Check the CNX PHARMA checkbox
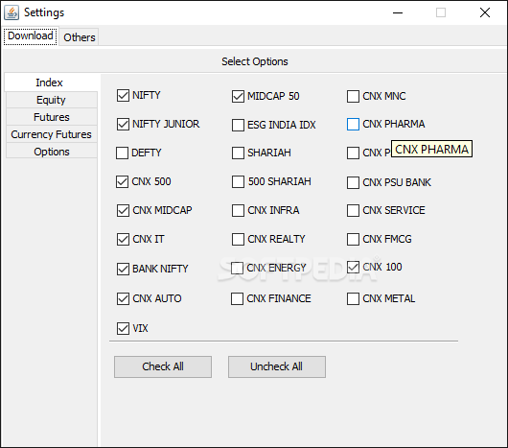508x448 pixels. coord(353,124)
